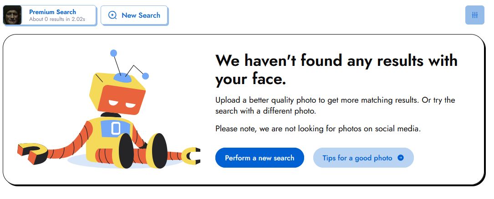
Task: Click the social media note text
Action: pyautogui.click(x=318, y=129)
